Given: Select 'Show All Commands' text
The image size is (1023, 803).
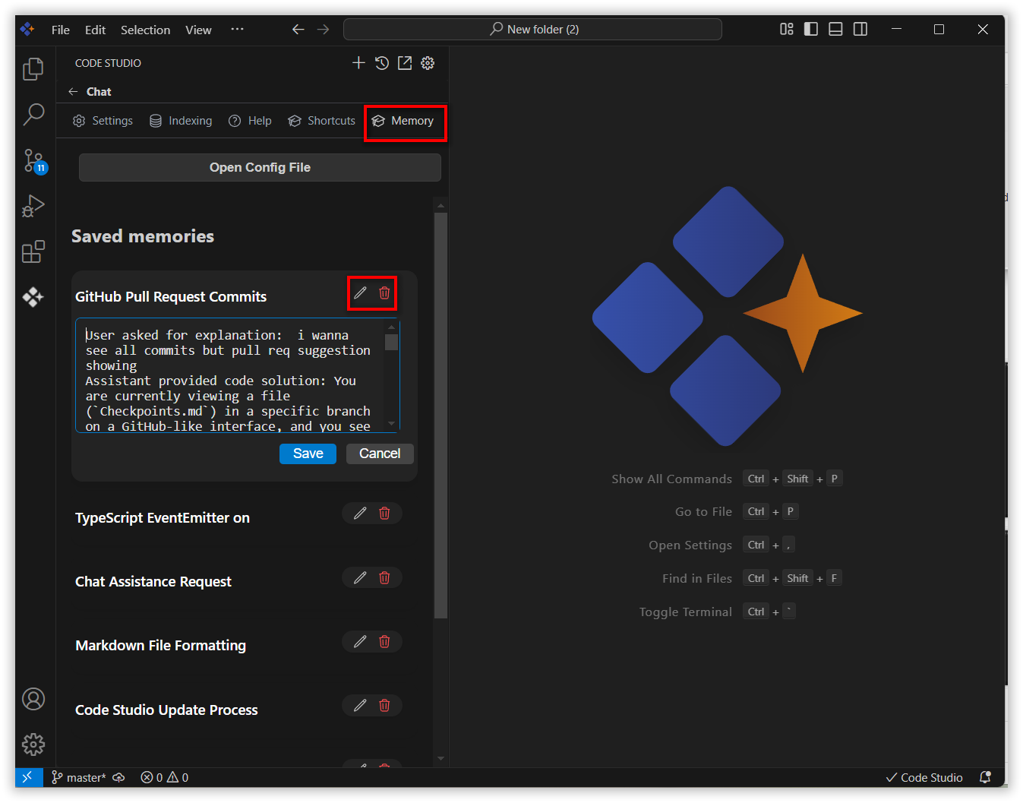Looking at the screenshot, I should (x=671, y=479).
